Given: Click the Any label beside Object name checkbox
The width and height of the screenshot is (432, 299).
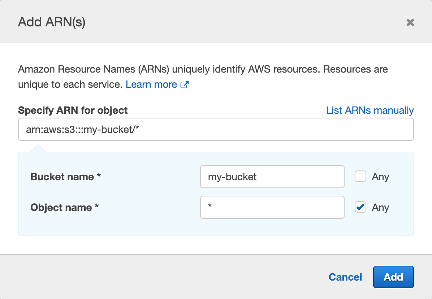Looking at the screenshot, I should click(x=380, y=208).
